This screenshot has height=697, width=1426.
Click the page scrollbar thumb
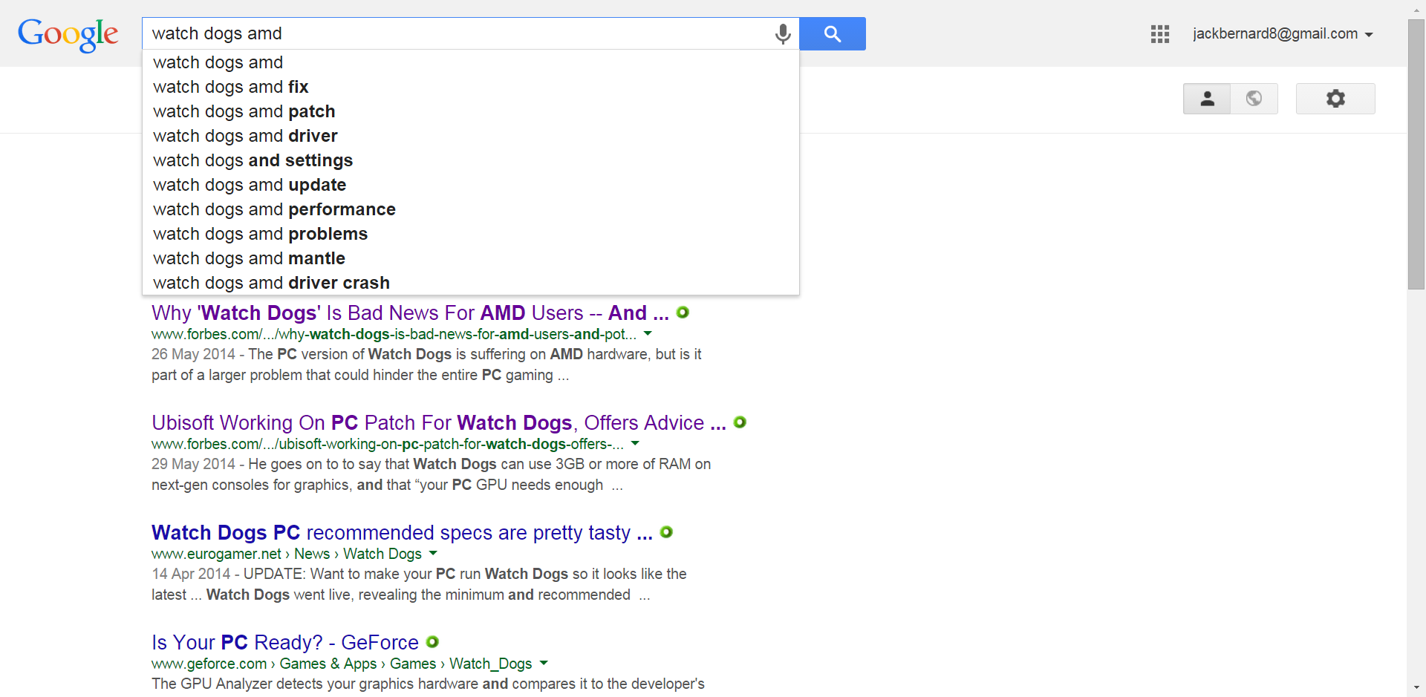1416,154
